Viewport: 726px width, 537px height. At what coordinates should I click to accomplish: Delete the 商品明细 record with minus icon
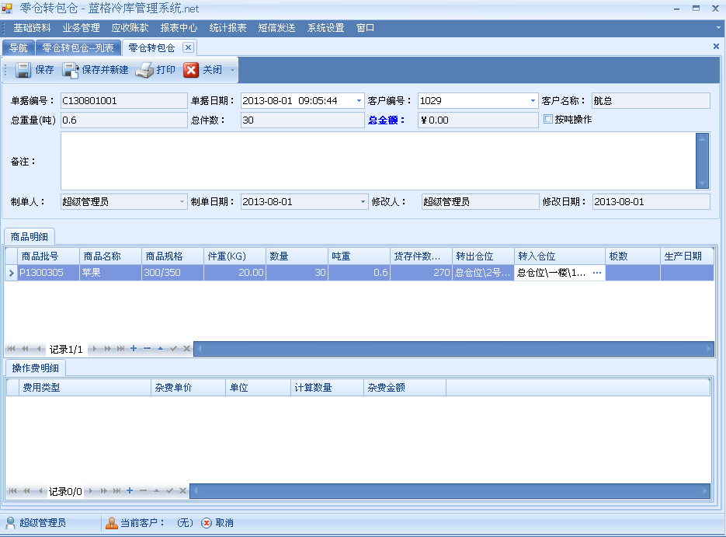tap(147, 349)
